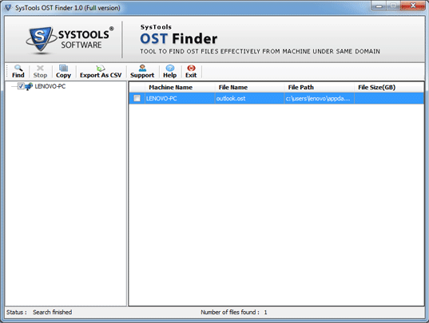
Task: Click Number of files found text
Action: pyautogui.click(x=230, y=312)
